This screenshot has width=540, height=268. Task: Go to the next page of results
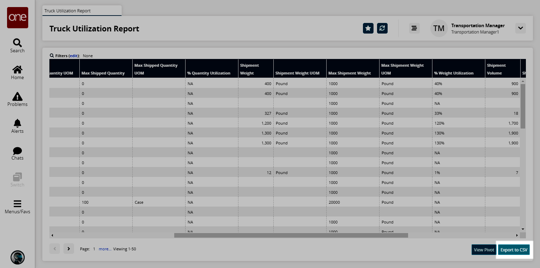(69, 249)
